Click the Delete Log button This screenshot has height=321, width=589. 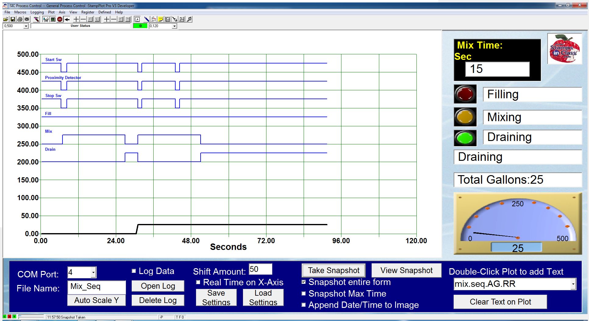click(158, 300)
